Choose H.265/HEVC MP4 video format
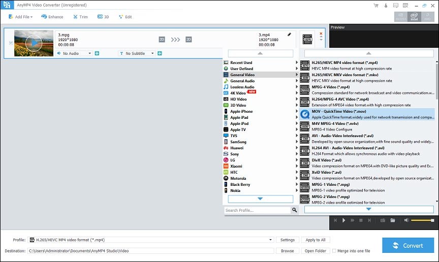The height and width of the screenshot is (262, 439). point(367,65)
